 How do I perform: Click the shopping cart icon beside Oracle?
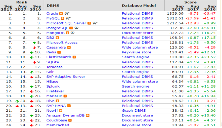click(67, 14)
